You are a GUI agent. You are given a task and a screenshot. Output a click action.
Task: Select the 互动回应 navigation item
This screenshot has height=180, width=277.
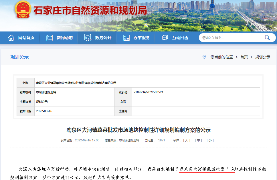[x=180, y=38]
